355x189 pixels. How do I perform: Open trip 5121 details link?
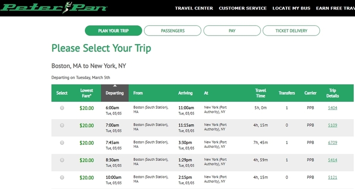click(x=332, y=177)
